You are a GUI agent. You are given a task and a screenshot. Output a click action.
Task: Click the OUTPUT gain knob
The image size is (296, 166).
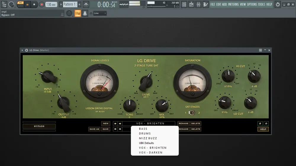click(x=64, y=103)
